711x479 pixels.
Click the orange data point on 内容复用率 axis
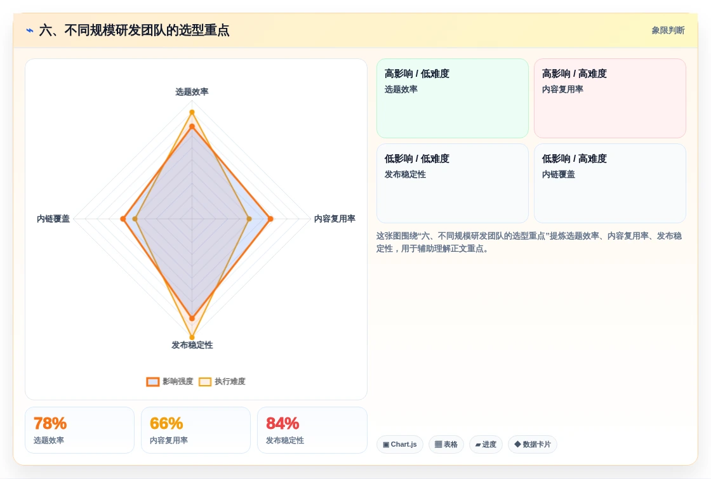pyautogui.click(x=270, y=219)
